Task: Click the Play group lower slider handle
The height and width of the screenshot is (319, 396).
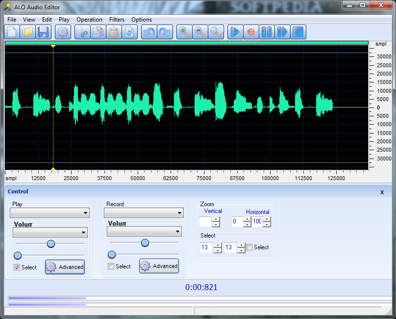Action: click(18, 256)
